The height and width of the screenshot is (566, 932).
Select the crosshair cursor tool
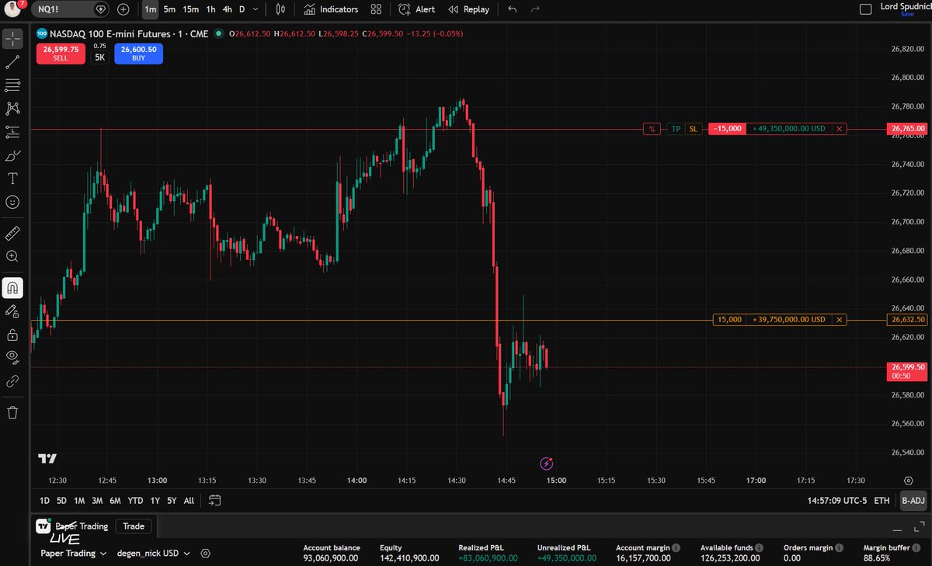pyautogui.click(x=12, y=38)
